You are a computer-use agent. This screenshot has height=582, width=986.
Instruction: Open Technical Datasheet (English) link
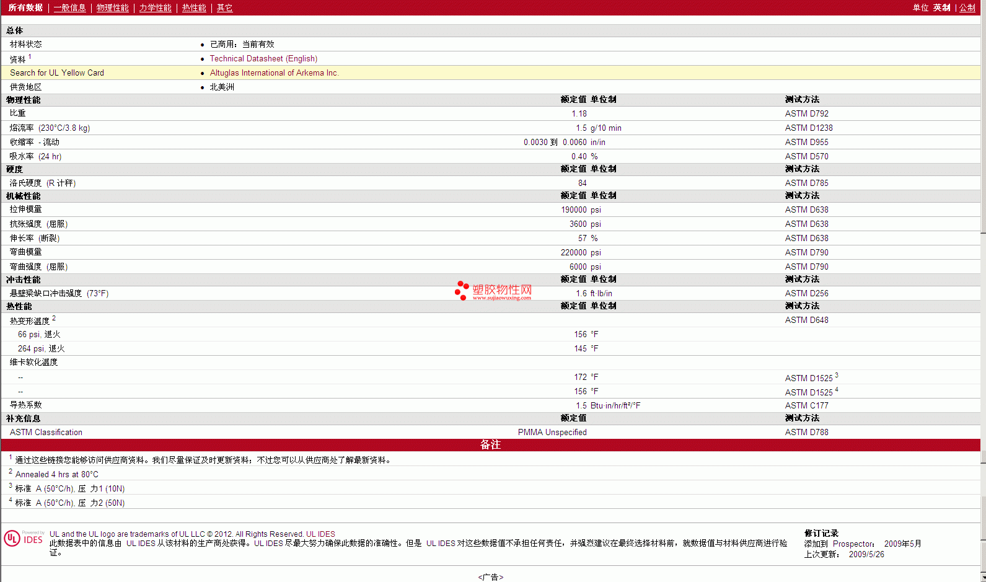tap(263, 58)
